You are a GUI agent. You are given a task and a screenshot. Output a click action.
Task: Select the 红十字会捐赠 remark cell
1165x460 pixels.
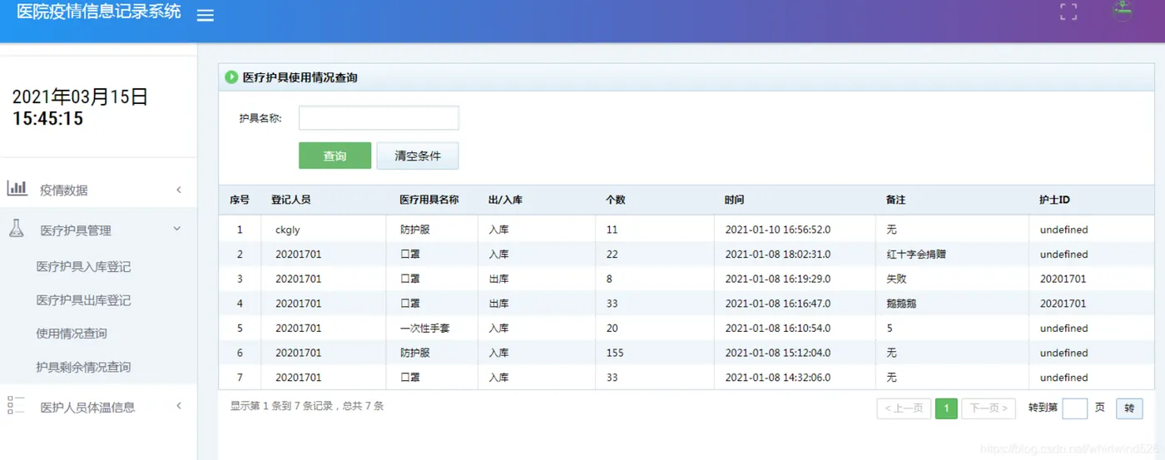point(916,255)
